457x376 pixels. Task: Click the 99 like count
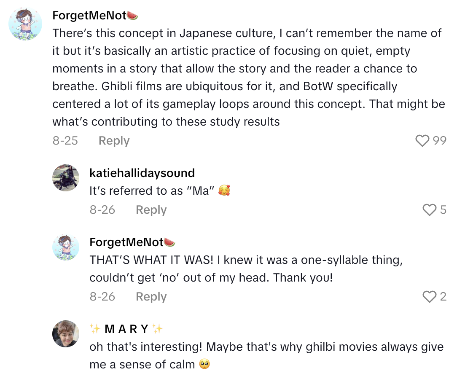click(x=440, y=141)
